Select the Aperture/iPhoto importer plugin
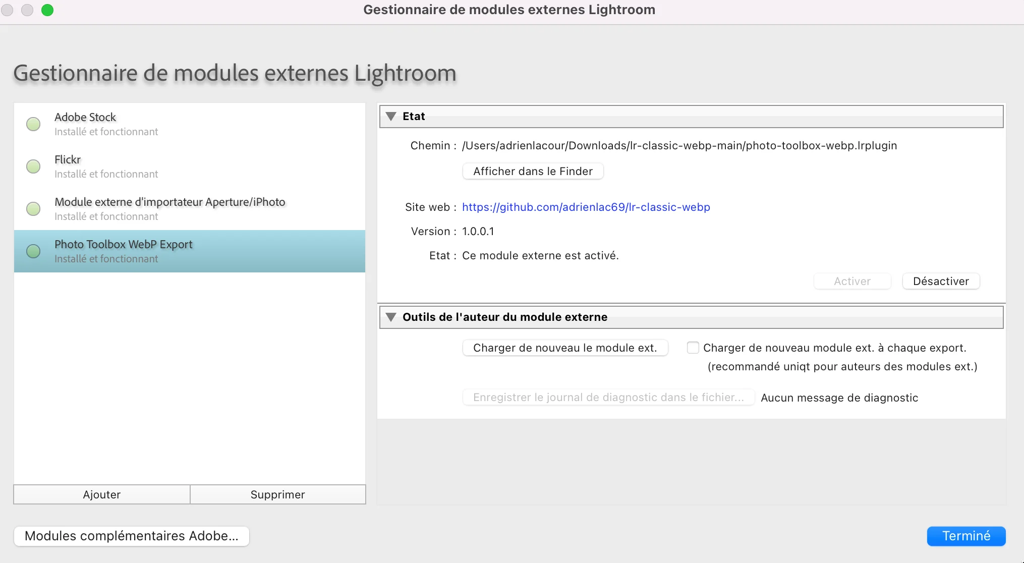 click(169, 208)
